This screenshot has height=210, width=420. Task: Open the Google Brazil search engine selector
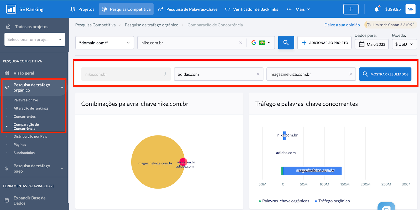(261, 43)
